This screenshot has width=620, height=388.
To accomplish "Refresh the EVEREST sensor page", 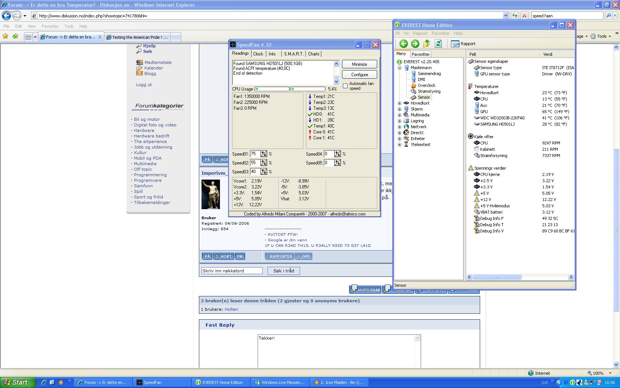I will (438, 44).
